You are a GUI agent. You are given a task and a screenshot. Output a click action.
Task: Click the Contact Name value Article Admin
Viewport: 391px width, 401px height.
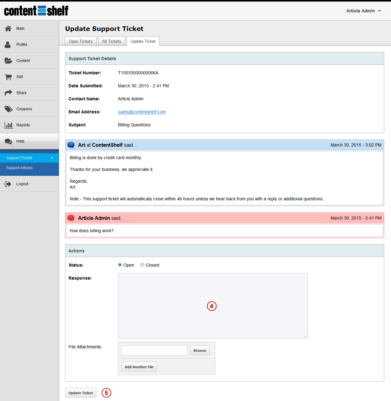(131, 99)
